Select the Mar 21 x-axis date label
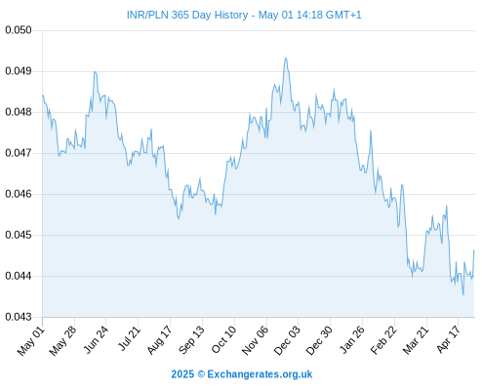Viewport: 483px width, 390px height. click(x=416, y=340)
